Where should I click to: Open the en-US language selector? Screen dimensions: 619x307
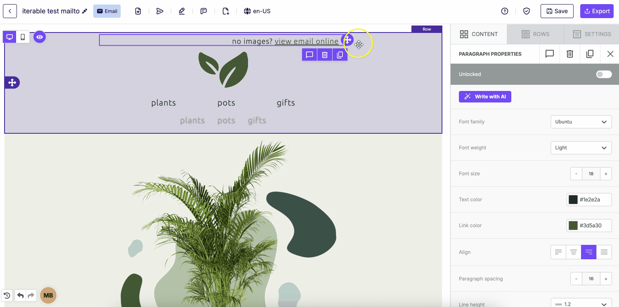[x=257, y=11]
